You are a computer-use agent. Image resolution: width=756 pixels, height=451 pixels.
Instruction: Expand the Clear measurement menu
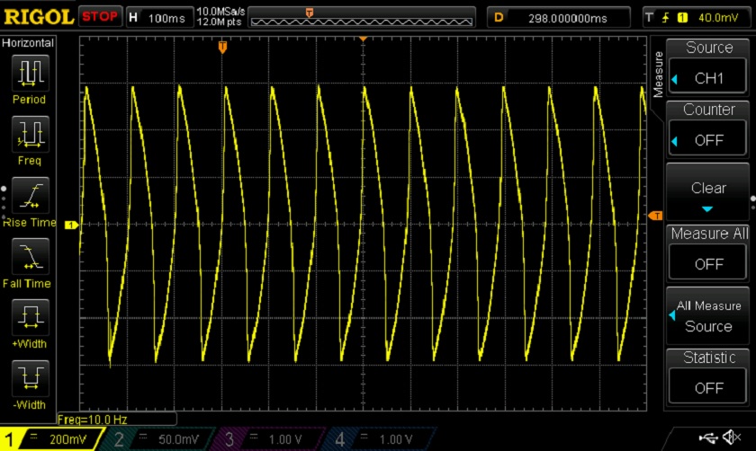pos(708,193)
